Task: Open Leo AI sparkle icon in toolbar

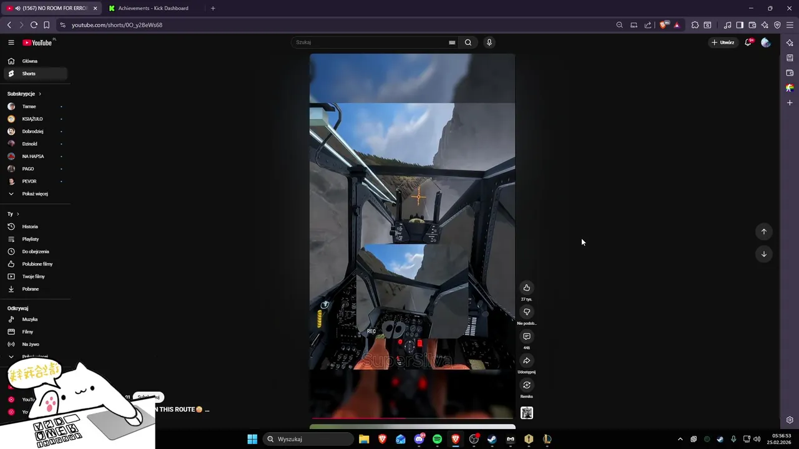Action: tap(765, 25)
